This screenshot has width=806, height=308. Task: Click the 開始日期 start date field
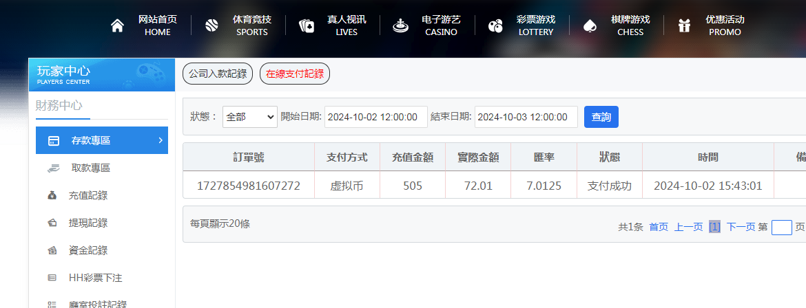tap(376, 117)
